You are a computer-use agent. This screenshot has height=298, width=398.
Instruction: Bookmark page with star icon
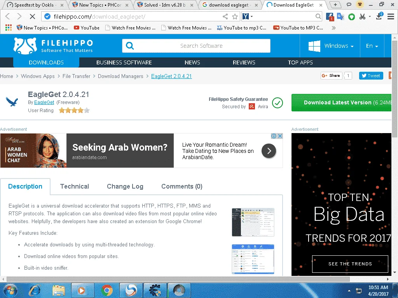235,16
